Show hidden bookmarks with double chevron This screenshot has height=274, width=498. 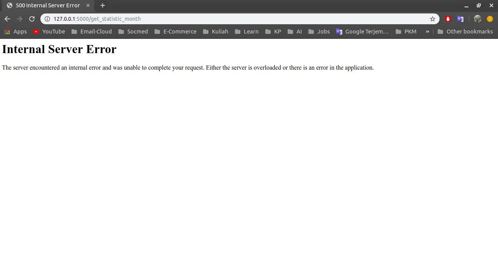pos(427,32)
